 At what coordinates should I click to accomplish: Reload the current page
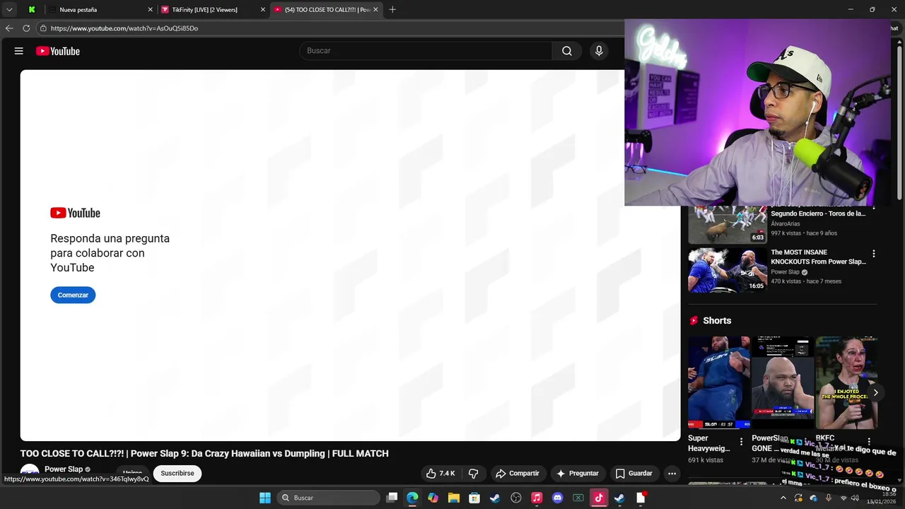(x=26, y=28)
